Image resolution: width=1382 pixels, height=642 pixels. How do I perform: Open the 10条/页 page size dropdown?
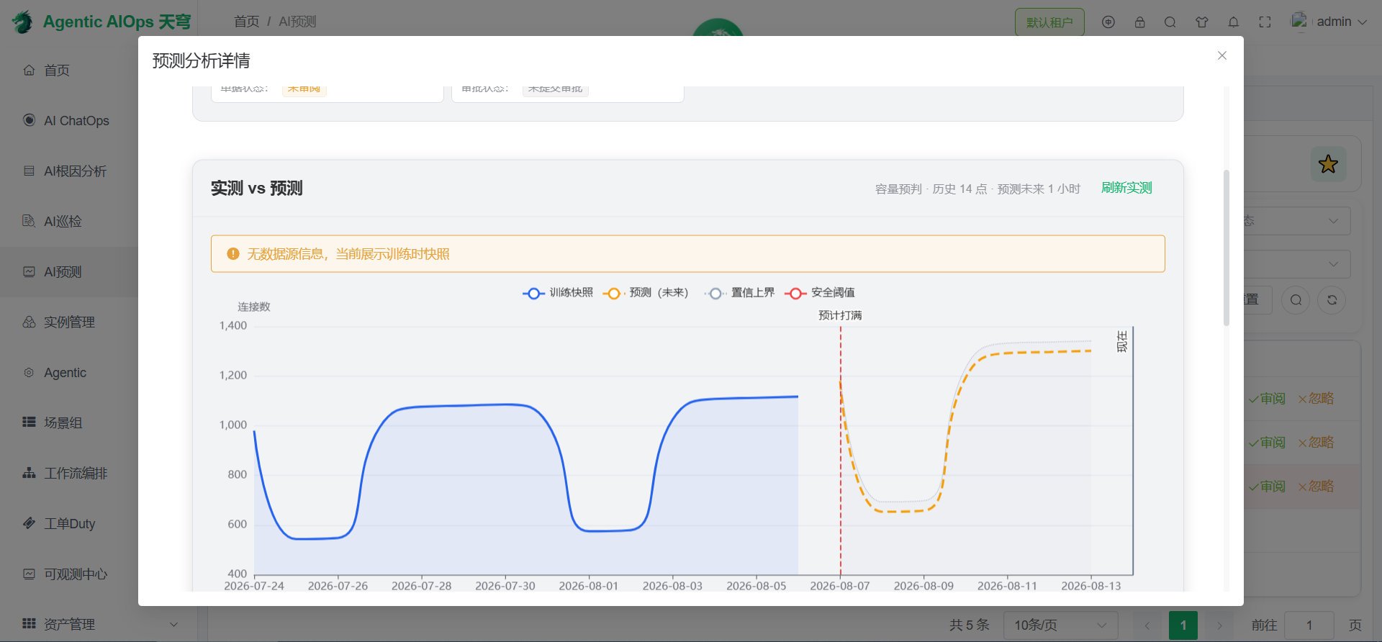tap(1061, 625)
